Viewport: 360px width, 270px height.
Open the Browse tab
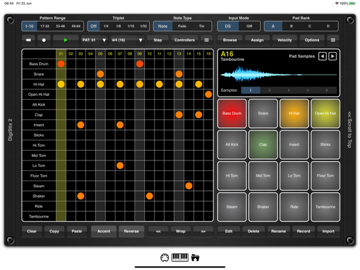[230, 40]
